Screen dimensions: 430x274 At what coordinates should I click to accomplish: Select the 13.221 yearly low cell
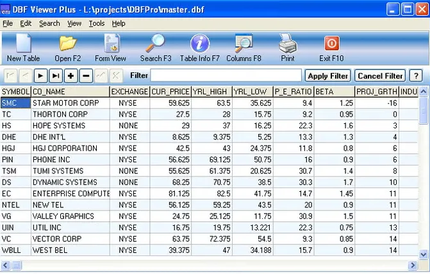252,228
